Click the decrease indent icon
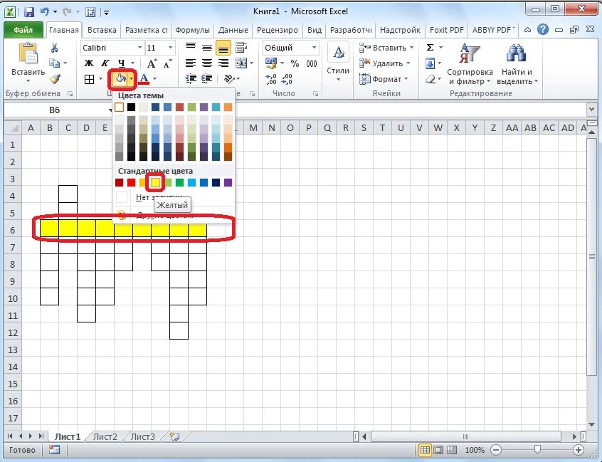The width and height of the screenshot is (602, 462). coord(191,79)
